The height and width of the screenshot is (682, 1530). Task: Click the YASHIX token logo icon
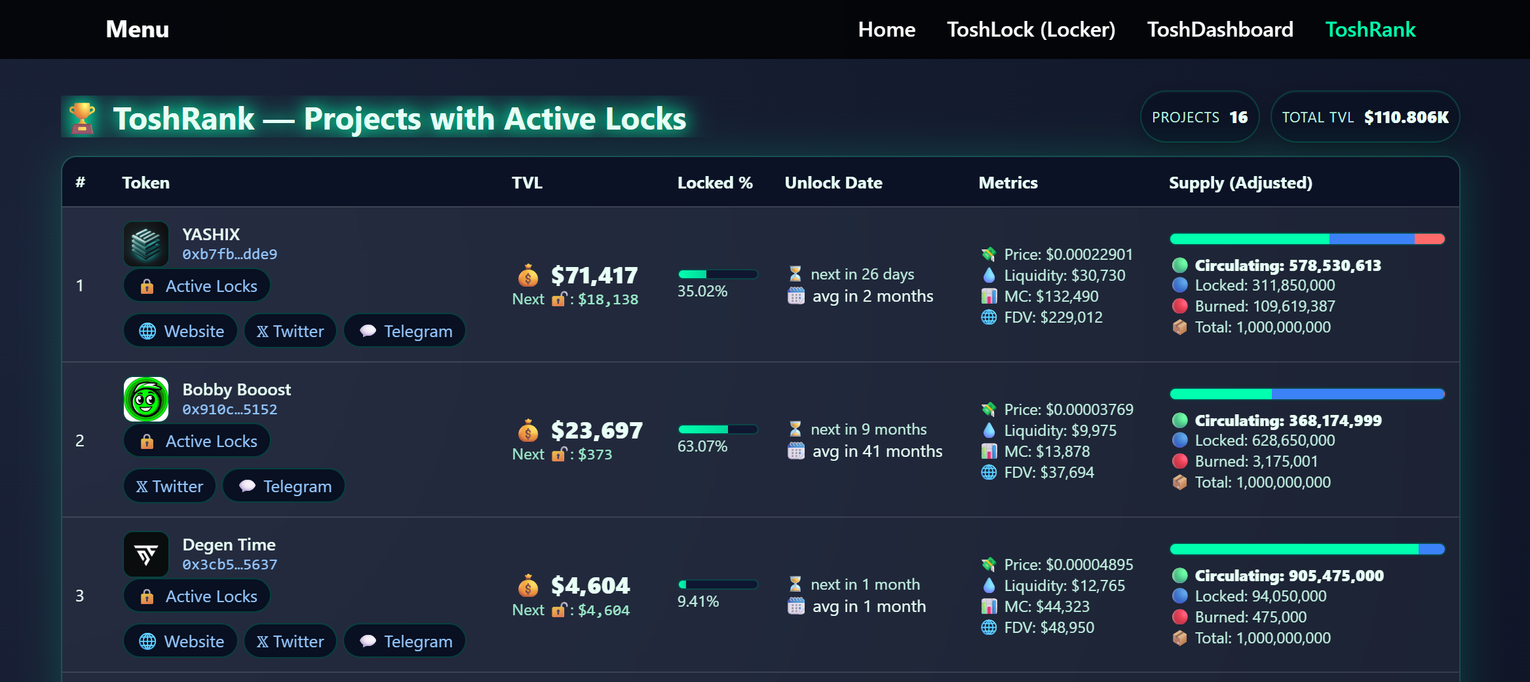pyautogui.click(x=146, y=244)
